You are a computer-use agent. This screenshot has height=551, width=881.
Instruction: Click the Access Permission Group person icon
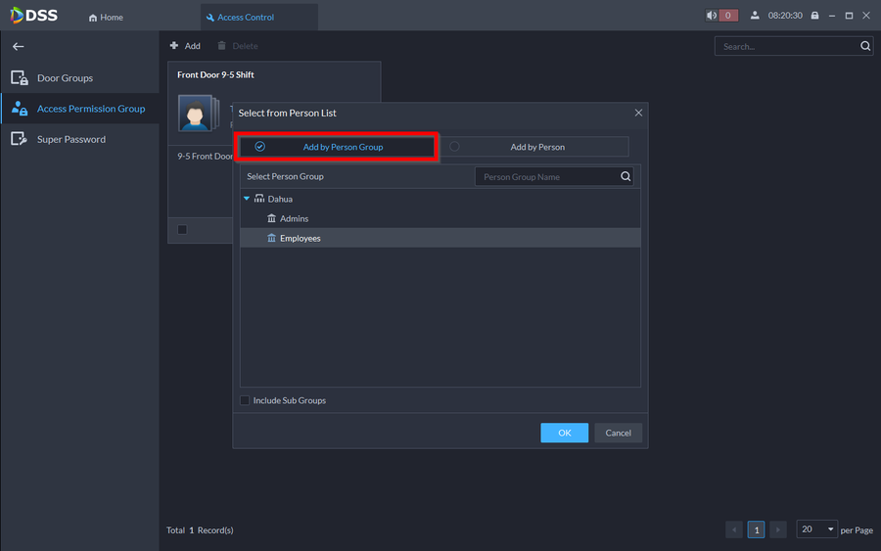[x=20, y=109]
